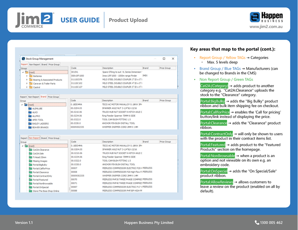Screen dimensions: 298x230
Task: Click the green Cat2A:Sale folder icon
Action: 30,154
